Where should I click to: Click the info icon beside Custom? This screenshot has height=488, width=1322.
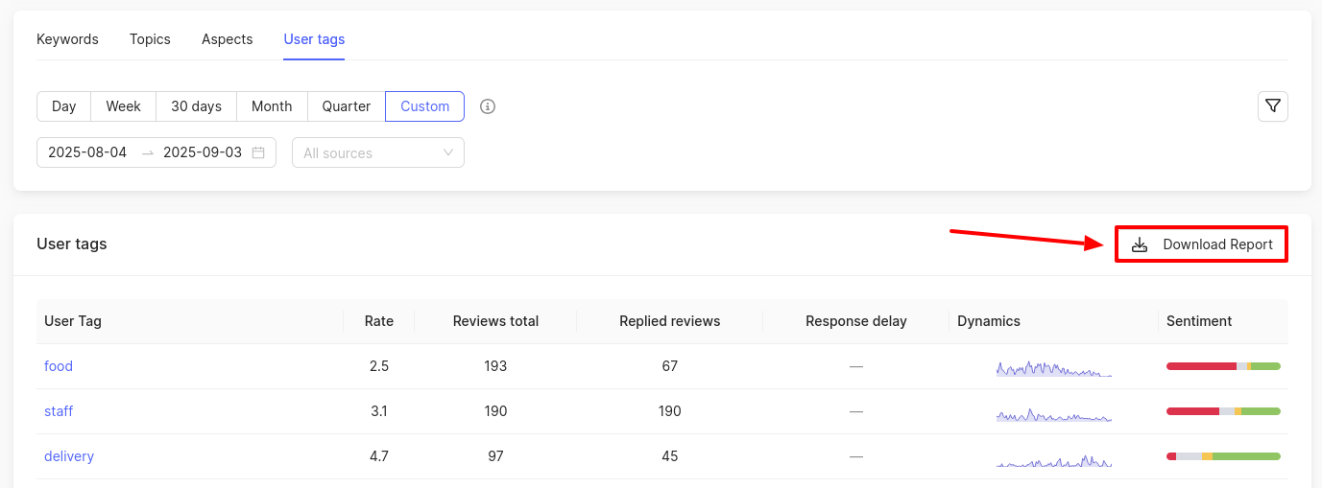pos(488,106)
